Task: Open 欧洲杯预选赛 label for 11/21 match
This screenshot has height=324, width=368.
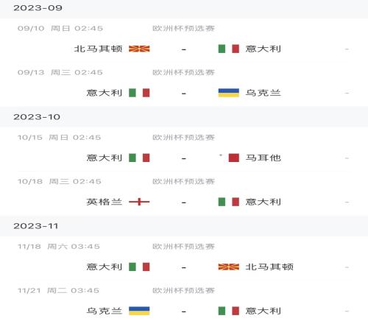Action: coord(183,291)
